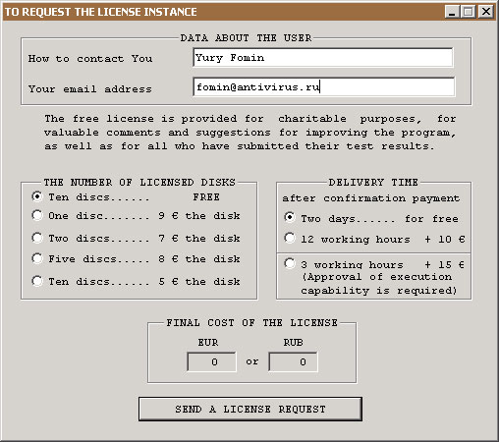Screen dimensions: 499x442
Task: Click the free license description paragraph
Action: tap(250, 133)
